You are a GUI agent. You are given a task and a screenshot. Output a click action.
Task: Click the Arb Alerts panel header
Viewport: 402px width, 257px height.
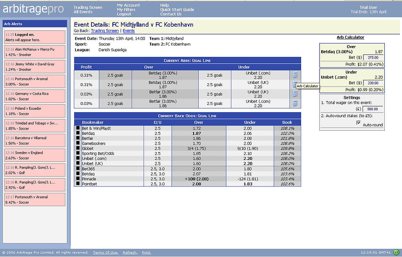point(34,24)
